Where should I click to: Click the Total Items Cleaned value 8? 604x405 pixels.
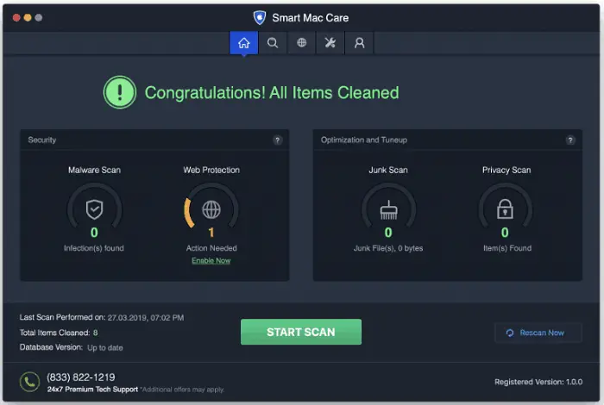click(x=95, y=333)
